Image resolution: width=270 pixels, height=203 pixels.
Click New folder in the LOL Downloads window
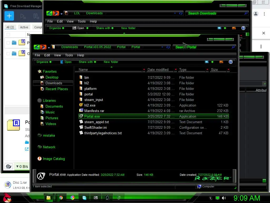point(128,28)
